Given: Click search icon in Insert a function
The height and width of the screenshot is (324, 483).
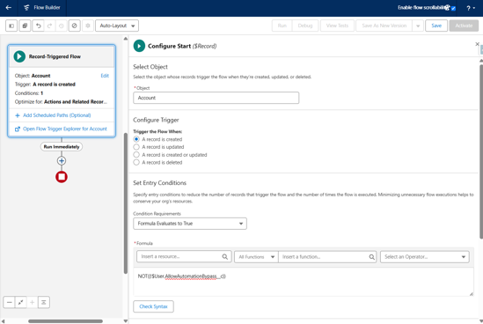Looking at the screenshot, I should pyautogui.click(x=372, y=257).
